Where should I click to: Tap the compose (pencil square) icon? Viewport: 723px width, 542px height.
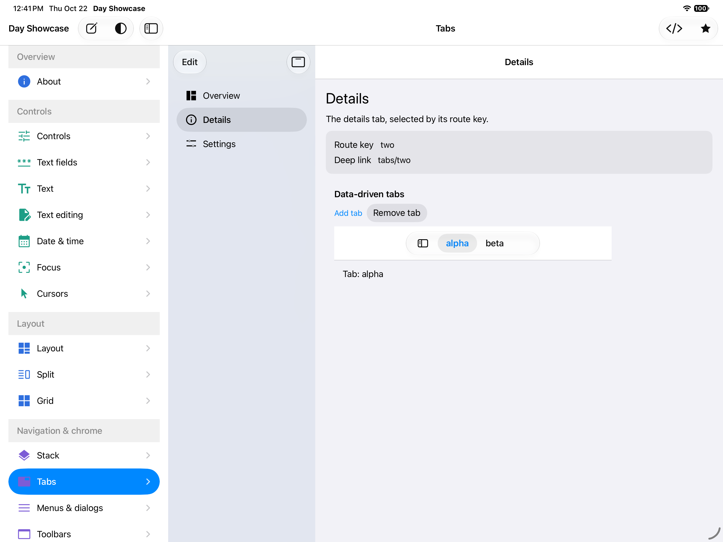tap(91, 28)
